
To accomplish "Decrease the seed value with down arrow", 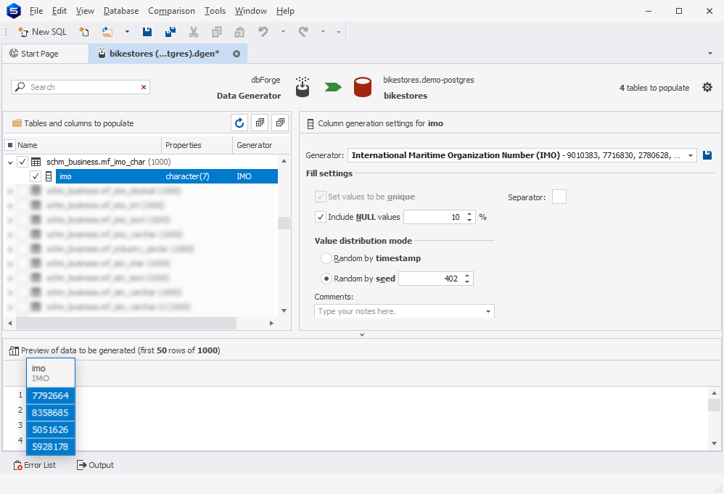I will [467, 282].
